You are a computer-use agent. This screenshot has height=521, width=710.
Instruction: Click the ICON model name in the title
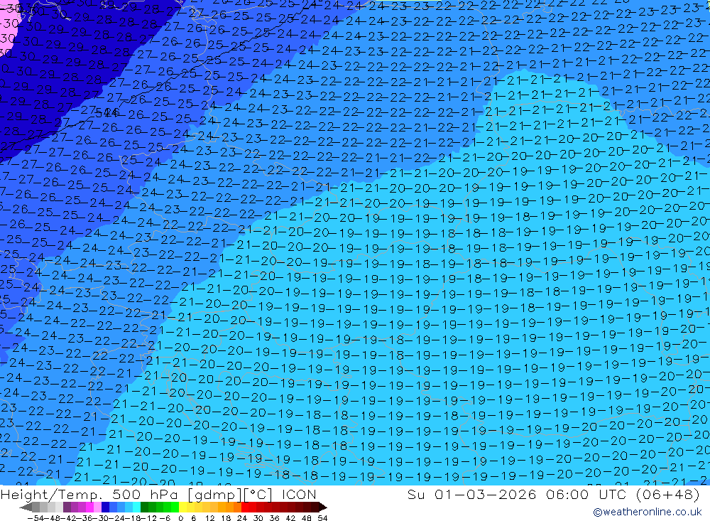(299, 494)
